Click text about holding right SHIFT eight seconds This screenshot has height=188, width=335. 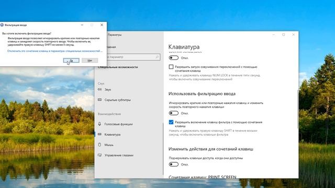point(213,133)
